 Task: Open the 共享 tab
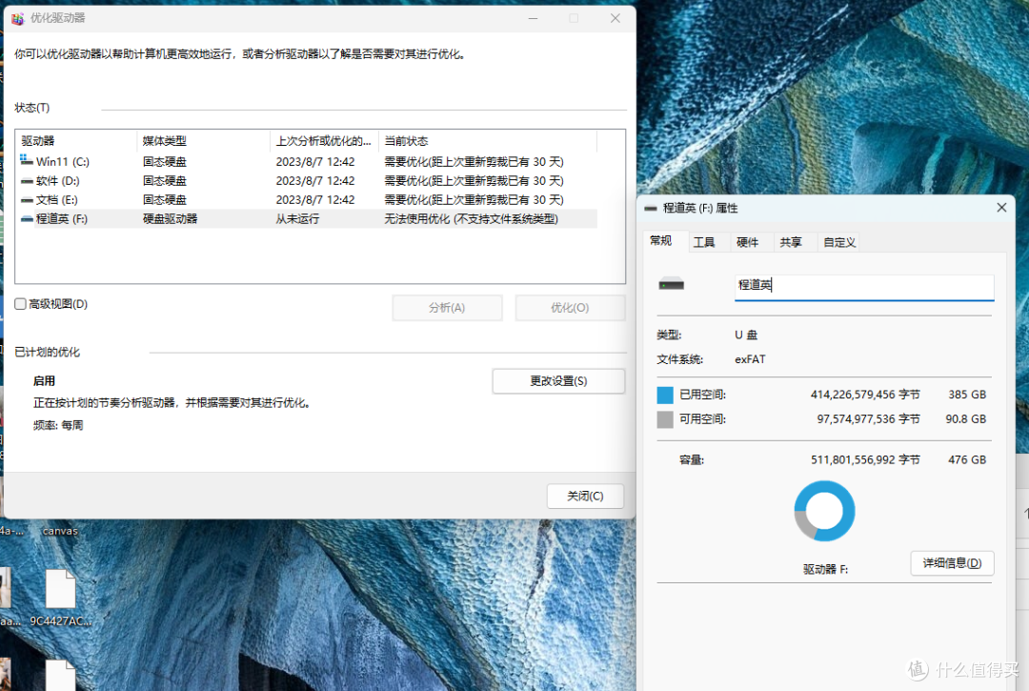pyautogui.click(x=791, y=242)
